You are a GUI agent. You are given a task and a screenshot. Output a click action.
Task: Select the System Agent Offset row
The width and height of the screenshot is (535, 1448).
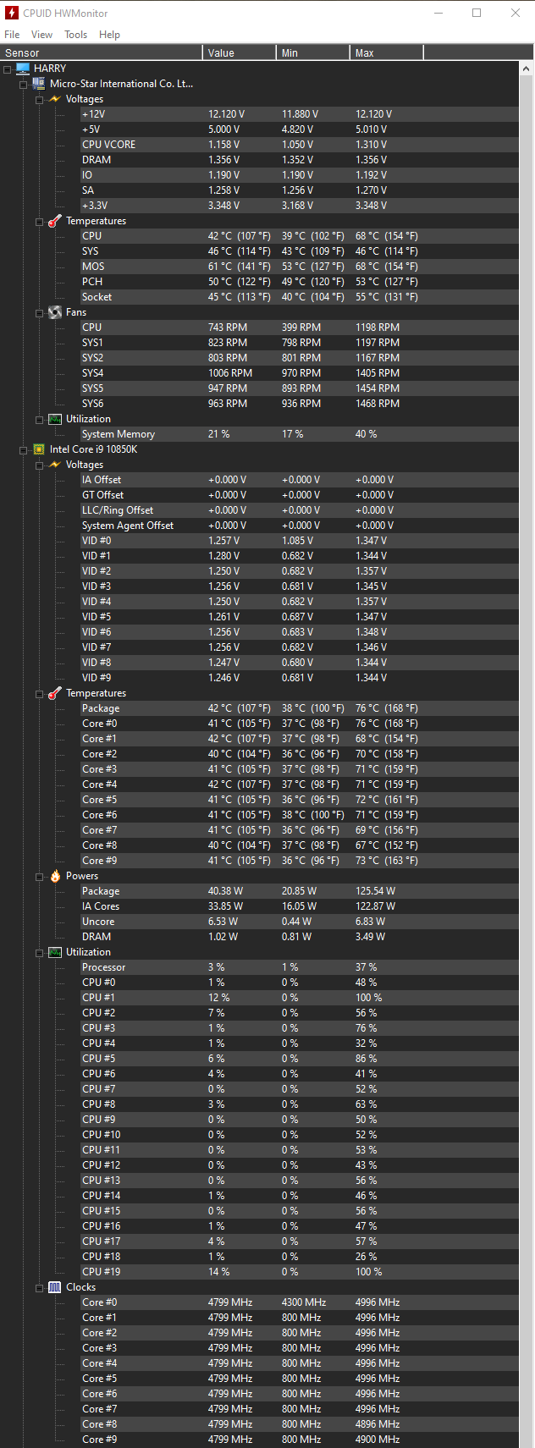coord(300,526)
